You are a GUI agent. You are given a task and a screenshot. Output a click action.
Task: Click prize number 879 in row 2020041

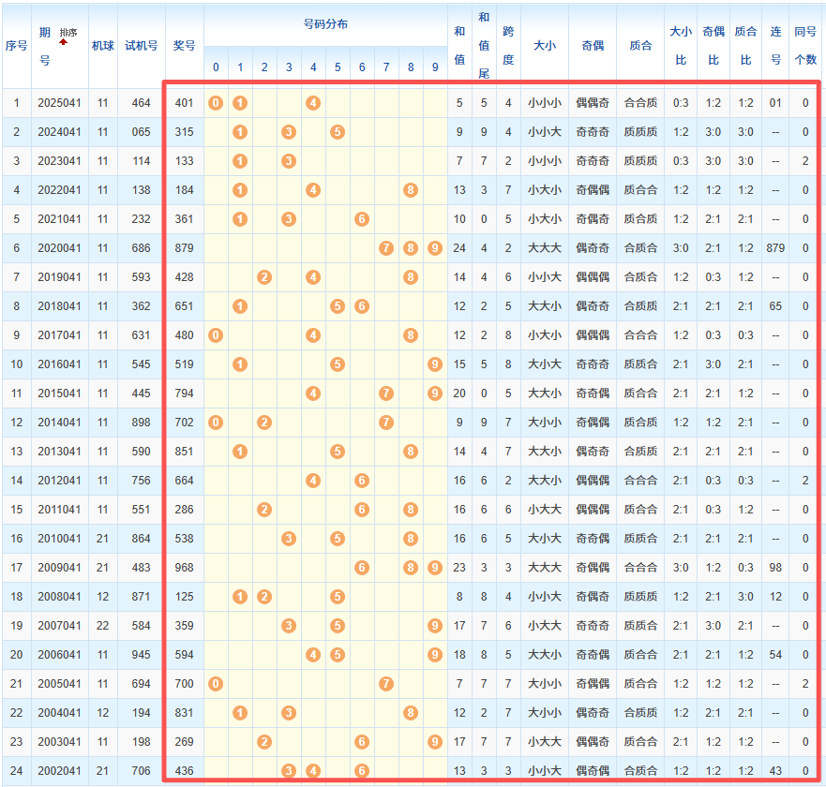pos(185,248)
